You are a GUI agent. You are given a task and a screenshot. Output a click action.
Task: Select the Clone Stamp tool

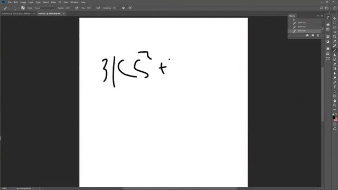pos(334,55)
